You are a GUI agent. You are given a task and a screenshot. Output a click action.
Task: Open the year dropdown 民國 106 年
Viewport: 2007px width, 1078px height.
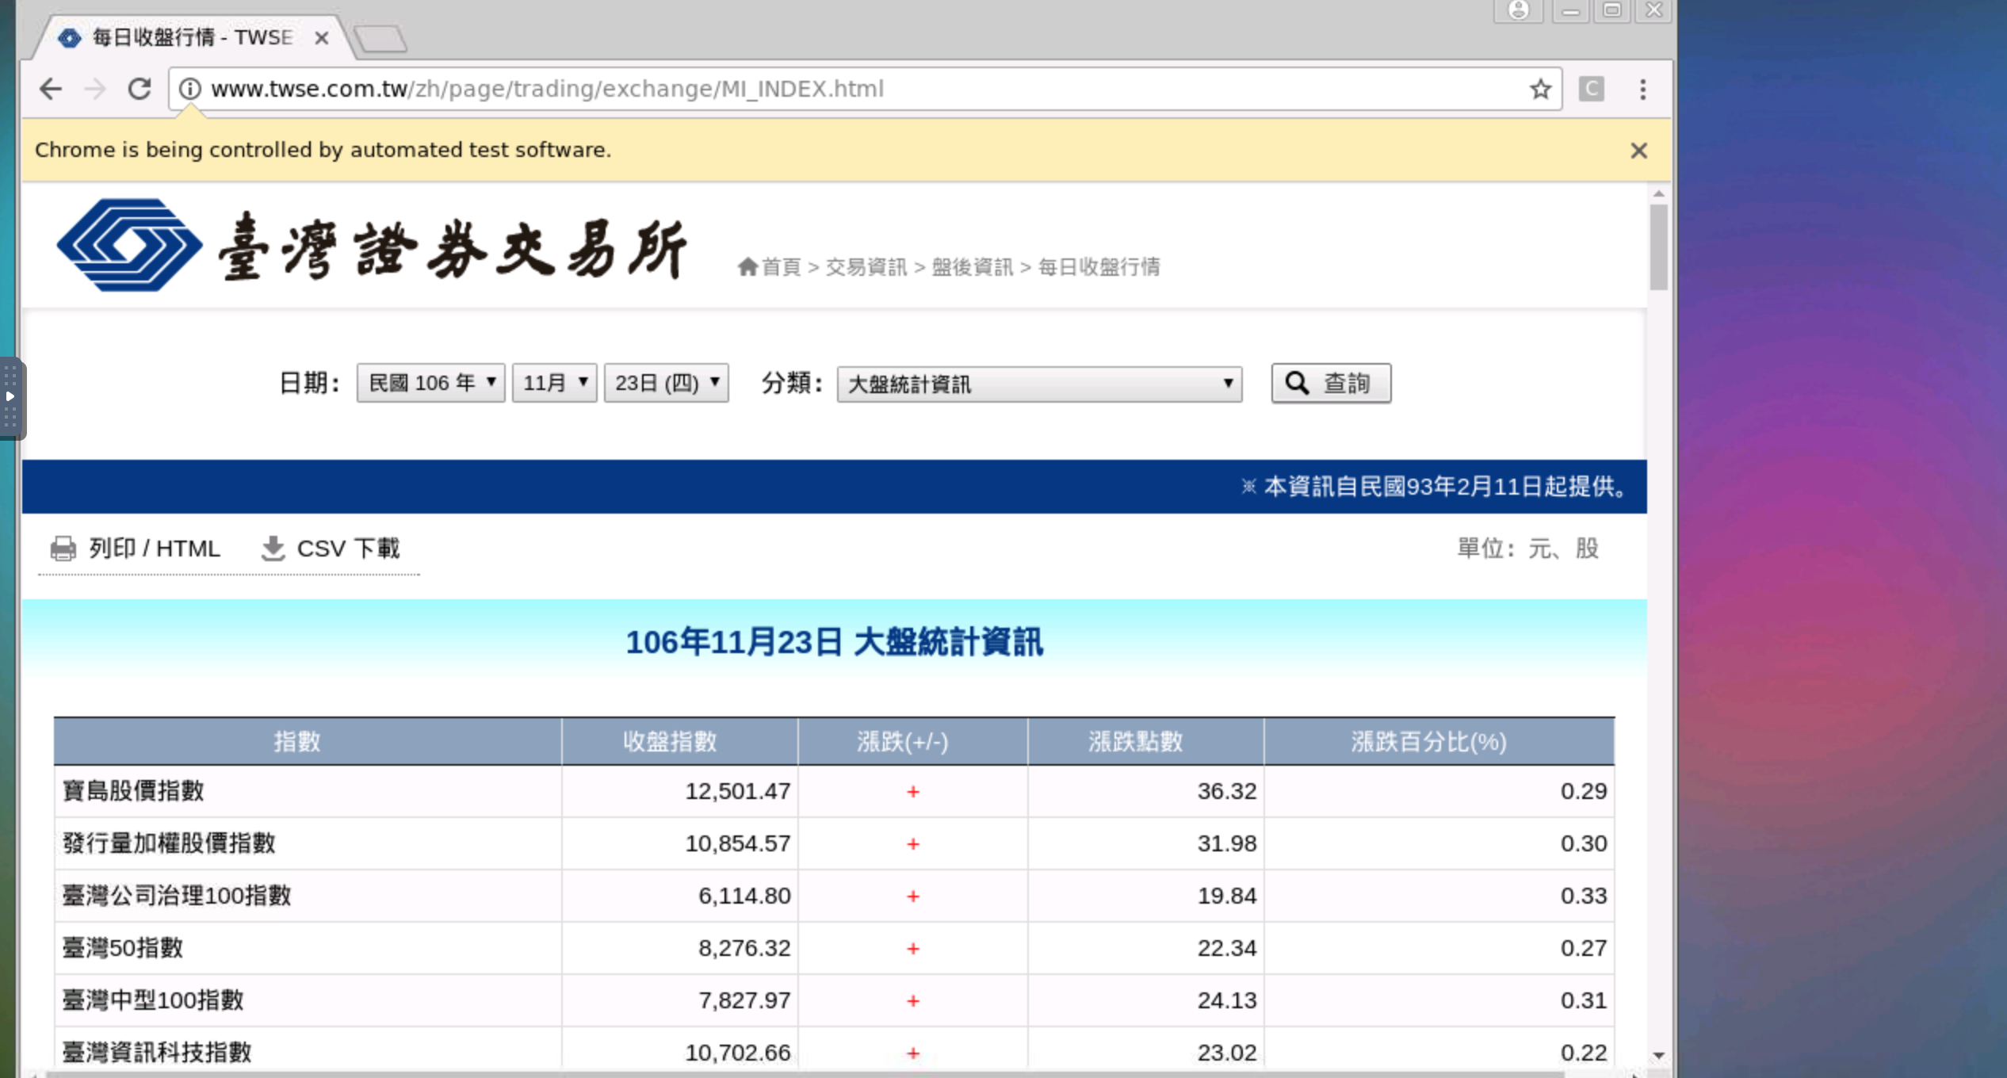point(430,384)
